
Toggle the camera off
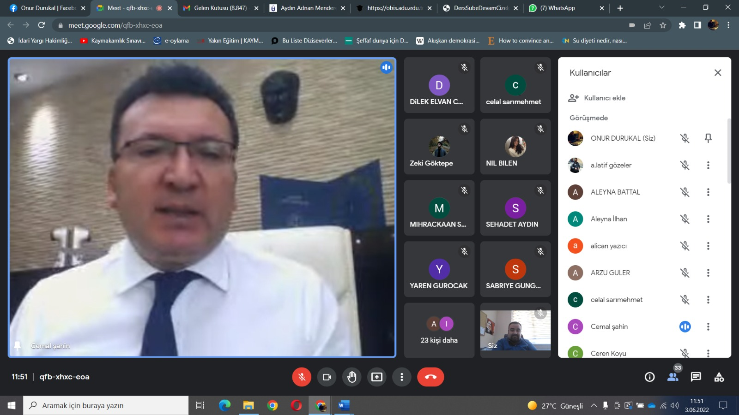[327, 377]
